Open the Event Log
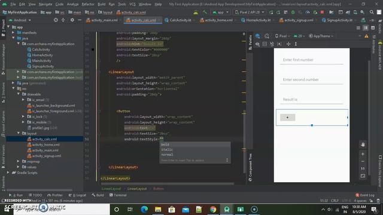 pyautogui.click(x=365, y=195)
